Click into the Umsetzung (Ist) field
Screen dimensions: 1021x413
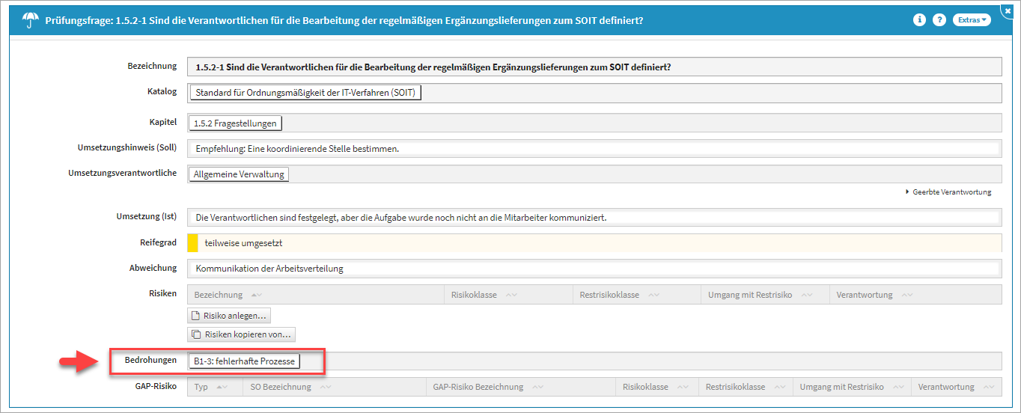click(x=593, y=218)
